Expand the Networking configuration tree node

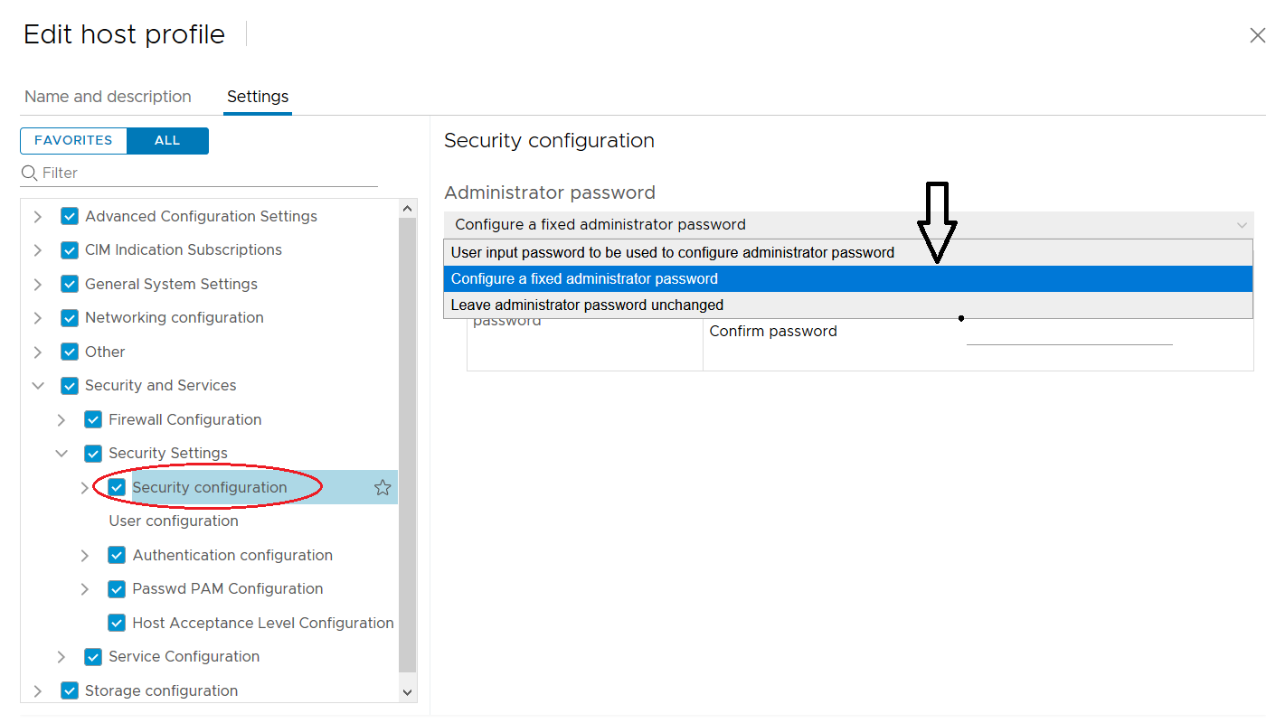click(37, 317)
